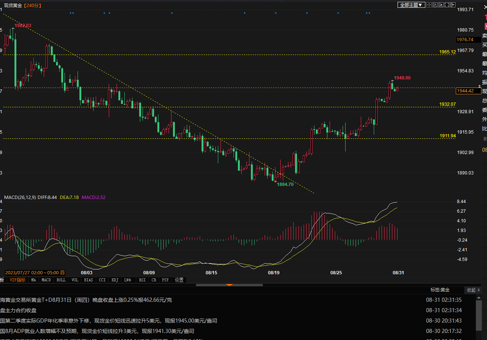This screenshot has height=340, width=487.
Task: Switch to the CR indicator tab
Action: point(154,280)
